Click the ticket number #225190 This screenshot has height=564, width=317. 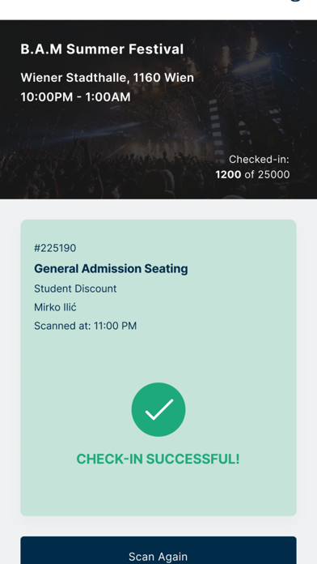tap(55, 248)
